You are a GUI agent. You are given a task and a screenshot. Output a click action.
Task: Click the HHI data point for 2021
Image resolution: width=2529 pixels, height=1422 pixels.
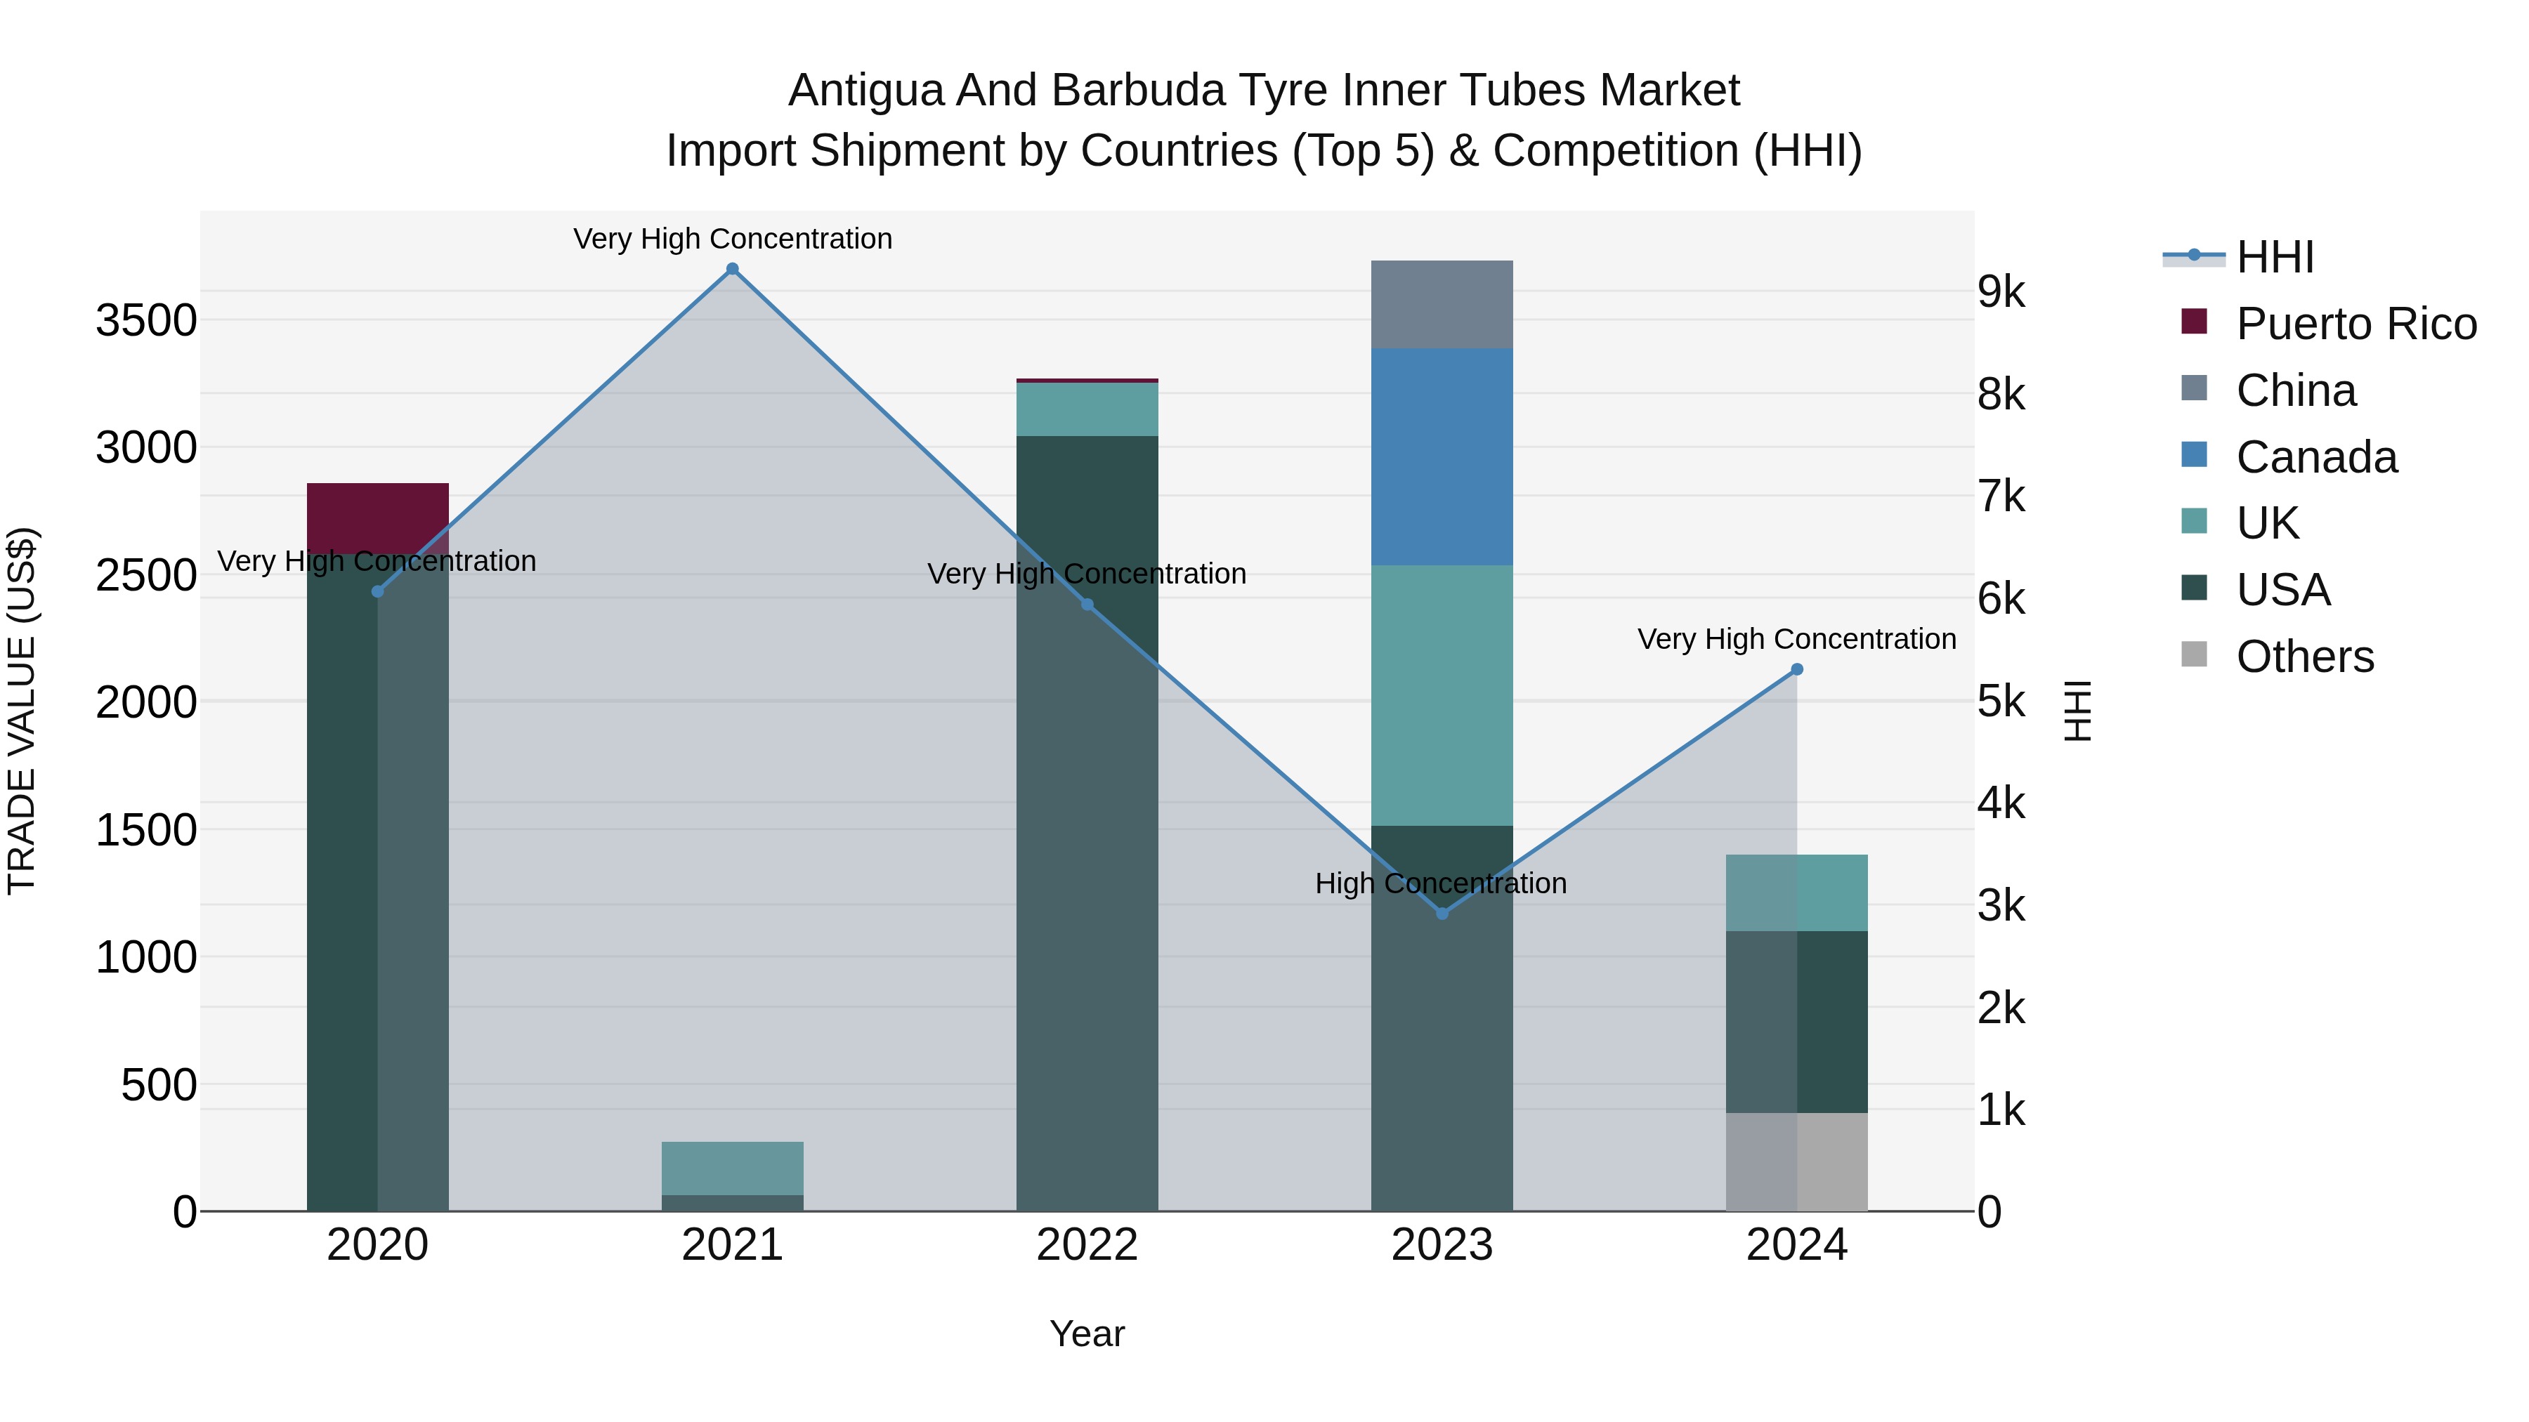(733, 269)
